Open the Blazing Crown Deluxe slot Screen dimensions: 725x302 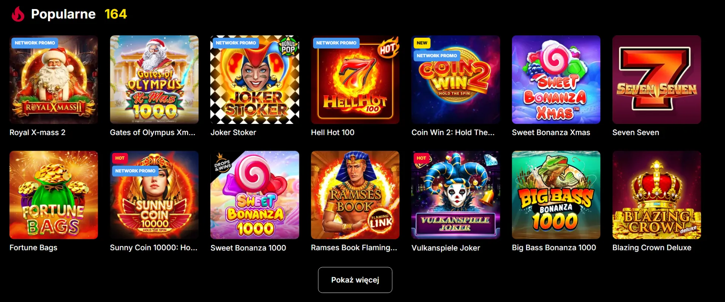coord(656,195)
